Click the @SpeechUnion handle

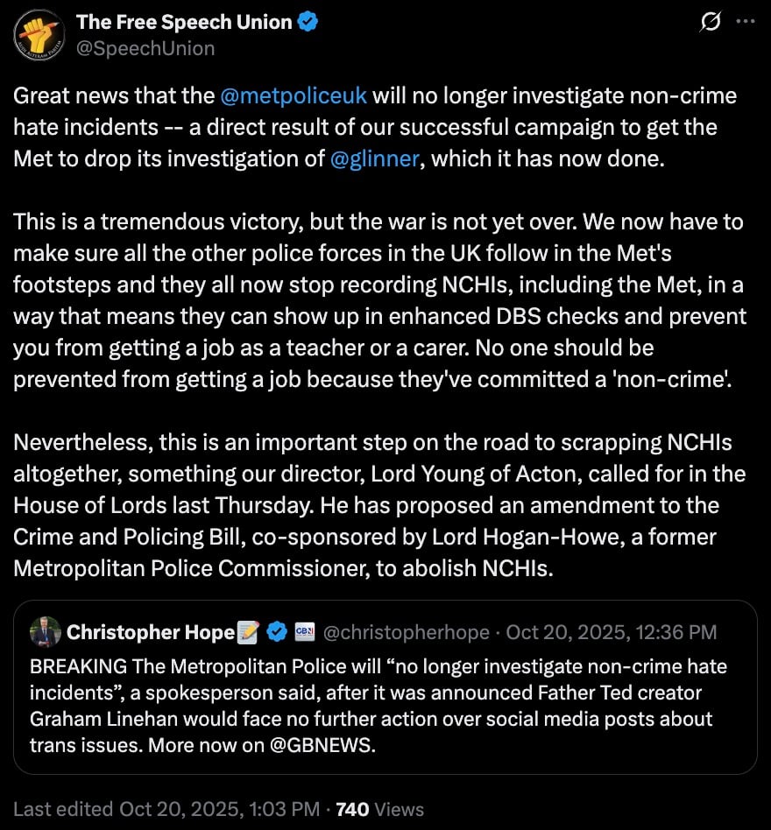coord(145,48)
